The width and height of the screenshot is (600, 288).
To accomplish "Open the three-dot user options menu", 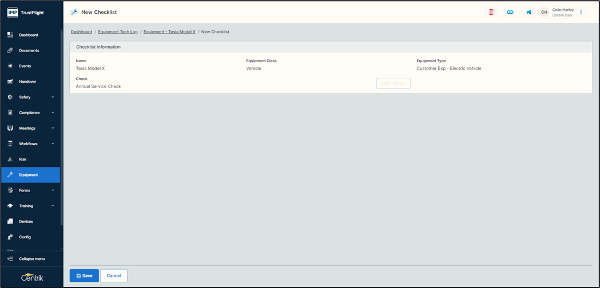I will coord(581,12).
